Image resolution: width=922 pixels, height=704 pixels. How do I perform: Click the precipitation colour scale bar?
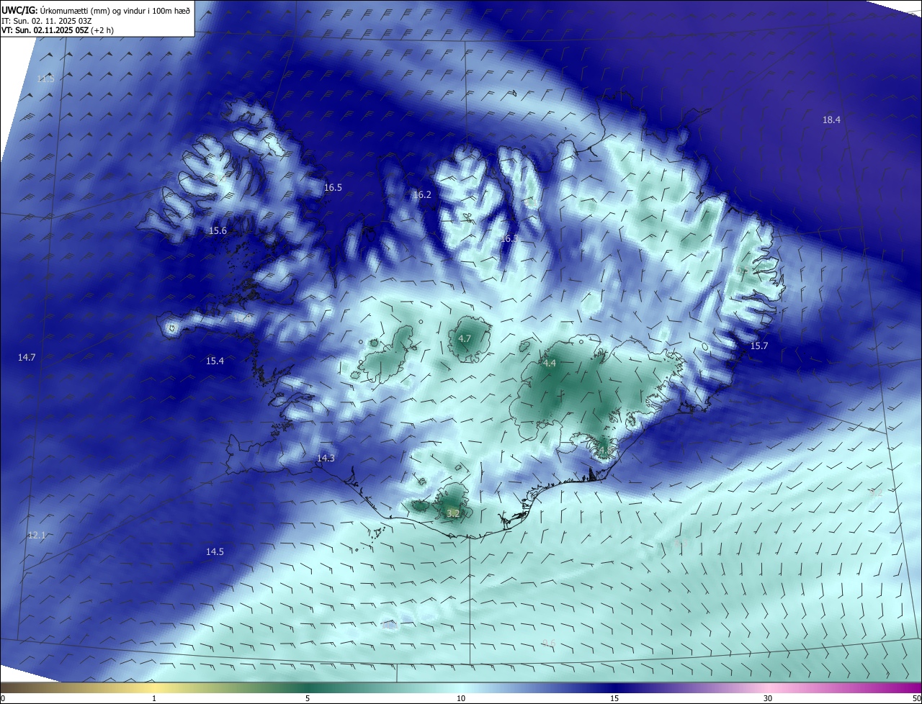coord(461,688)
